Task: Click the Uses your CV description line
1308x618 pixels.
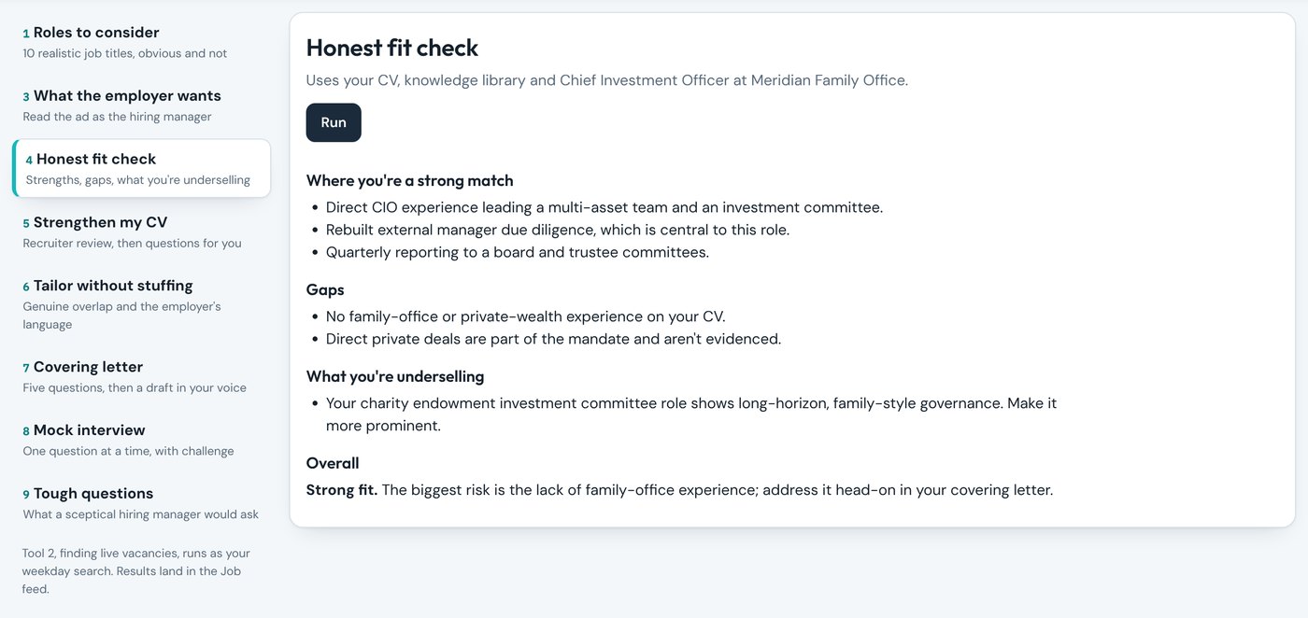Action: (607, 80)
